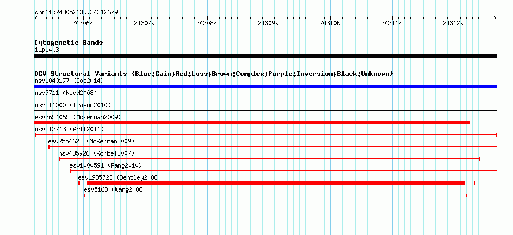Select the nsv511000 (Teague2010) label
Screen dimensions: 513x235
73,105
